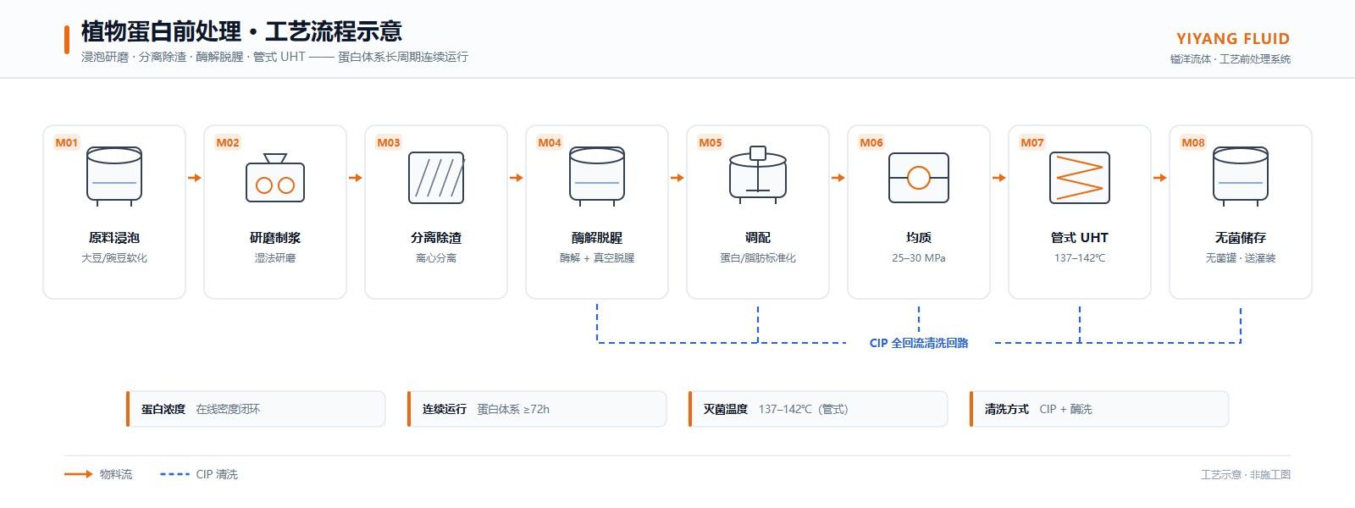Click the 工艺示意 · 非施工图 footer note

[1246, 474]
